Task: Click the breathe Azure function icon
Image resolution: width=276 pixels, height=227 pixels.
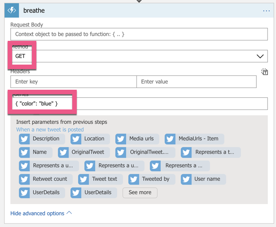Action: [12, 10]
